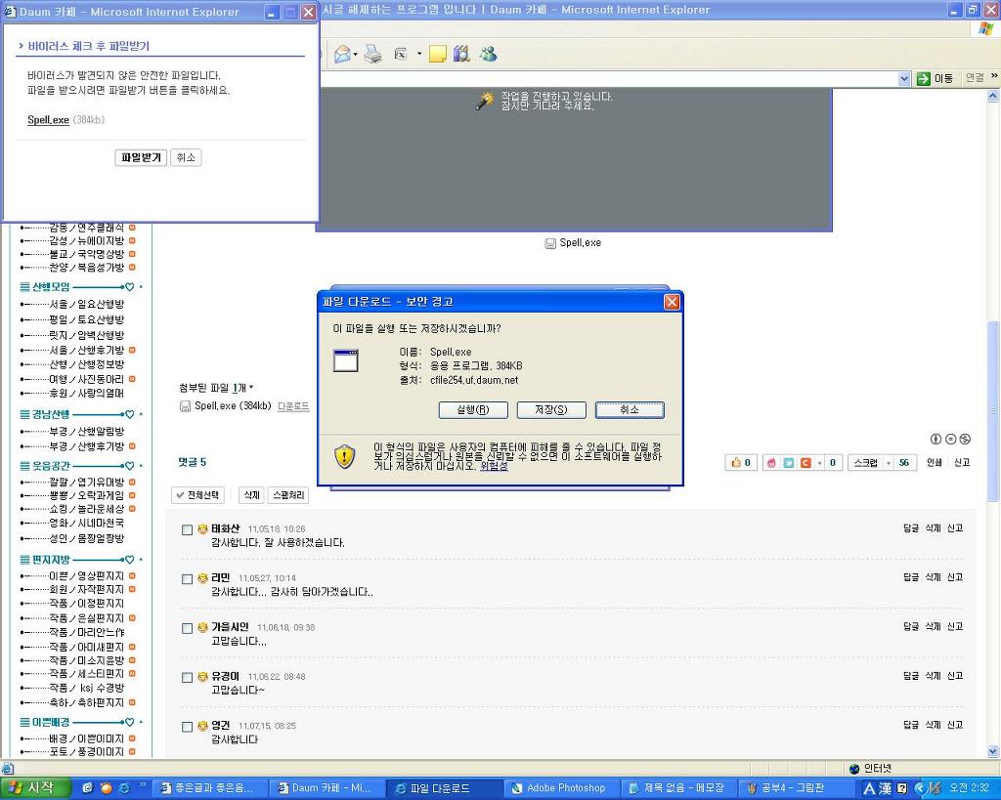Tick the checkbox for 영건's comment
Image resolution: width=1001 pixels, height=800 pixels.
click(x=187, y=727)
